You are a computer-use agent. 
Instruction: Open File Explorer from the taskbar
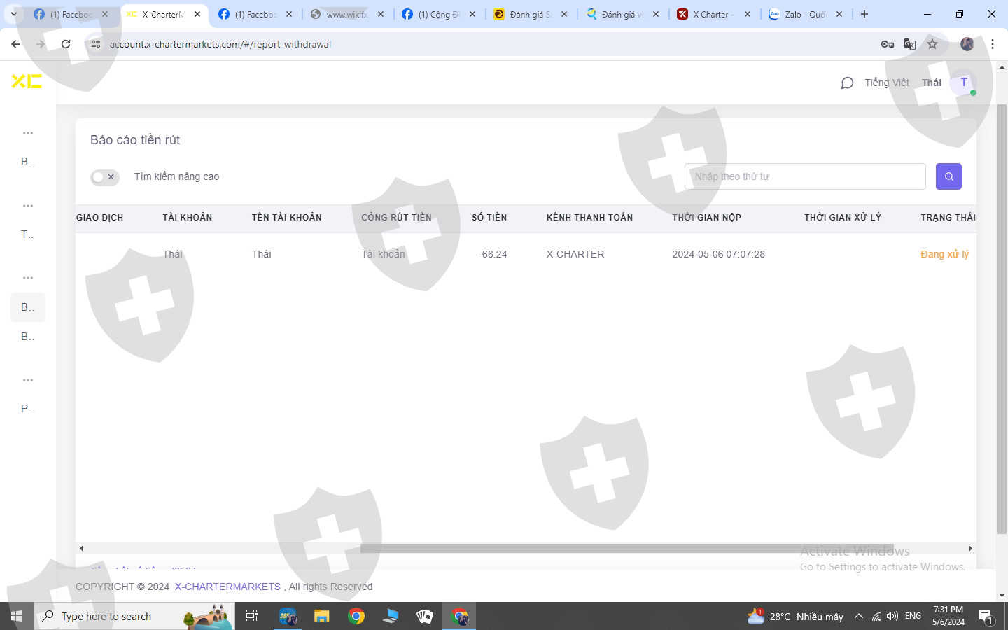[321, 616]
